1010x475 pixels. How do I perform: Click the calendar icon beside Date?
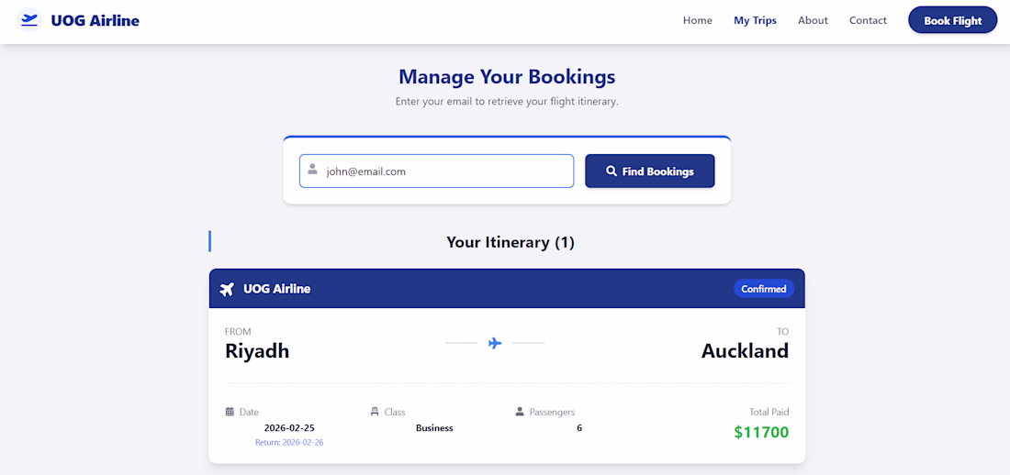(x=230, y=412)
